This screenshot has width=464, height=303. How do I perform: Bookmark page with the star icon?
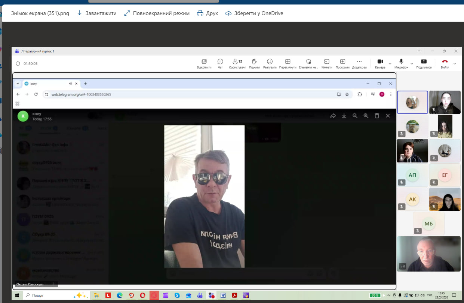(347, 94)
